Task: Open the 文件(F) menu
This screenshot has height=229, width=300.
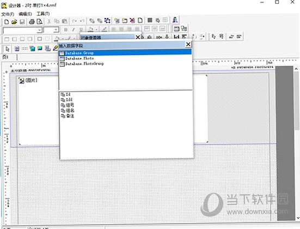Action: coord(8,14)
